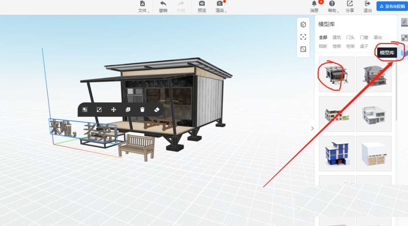Open messages (消息) bell icon
This screenshot has width=408, height=226.
point(314,4)
